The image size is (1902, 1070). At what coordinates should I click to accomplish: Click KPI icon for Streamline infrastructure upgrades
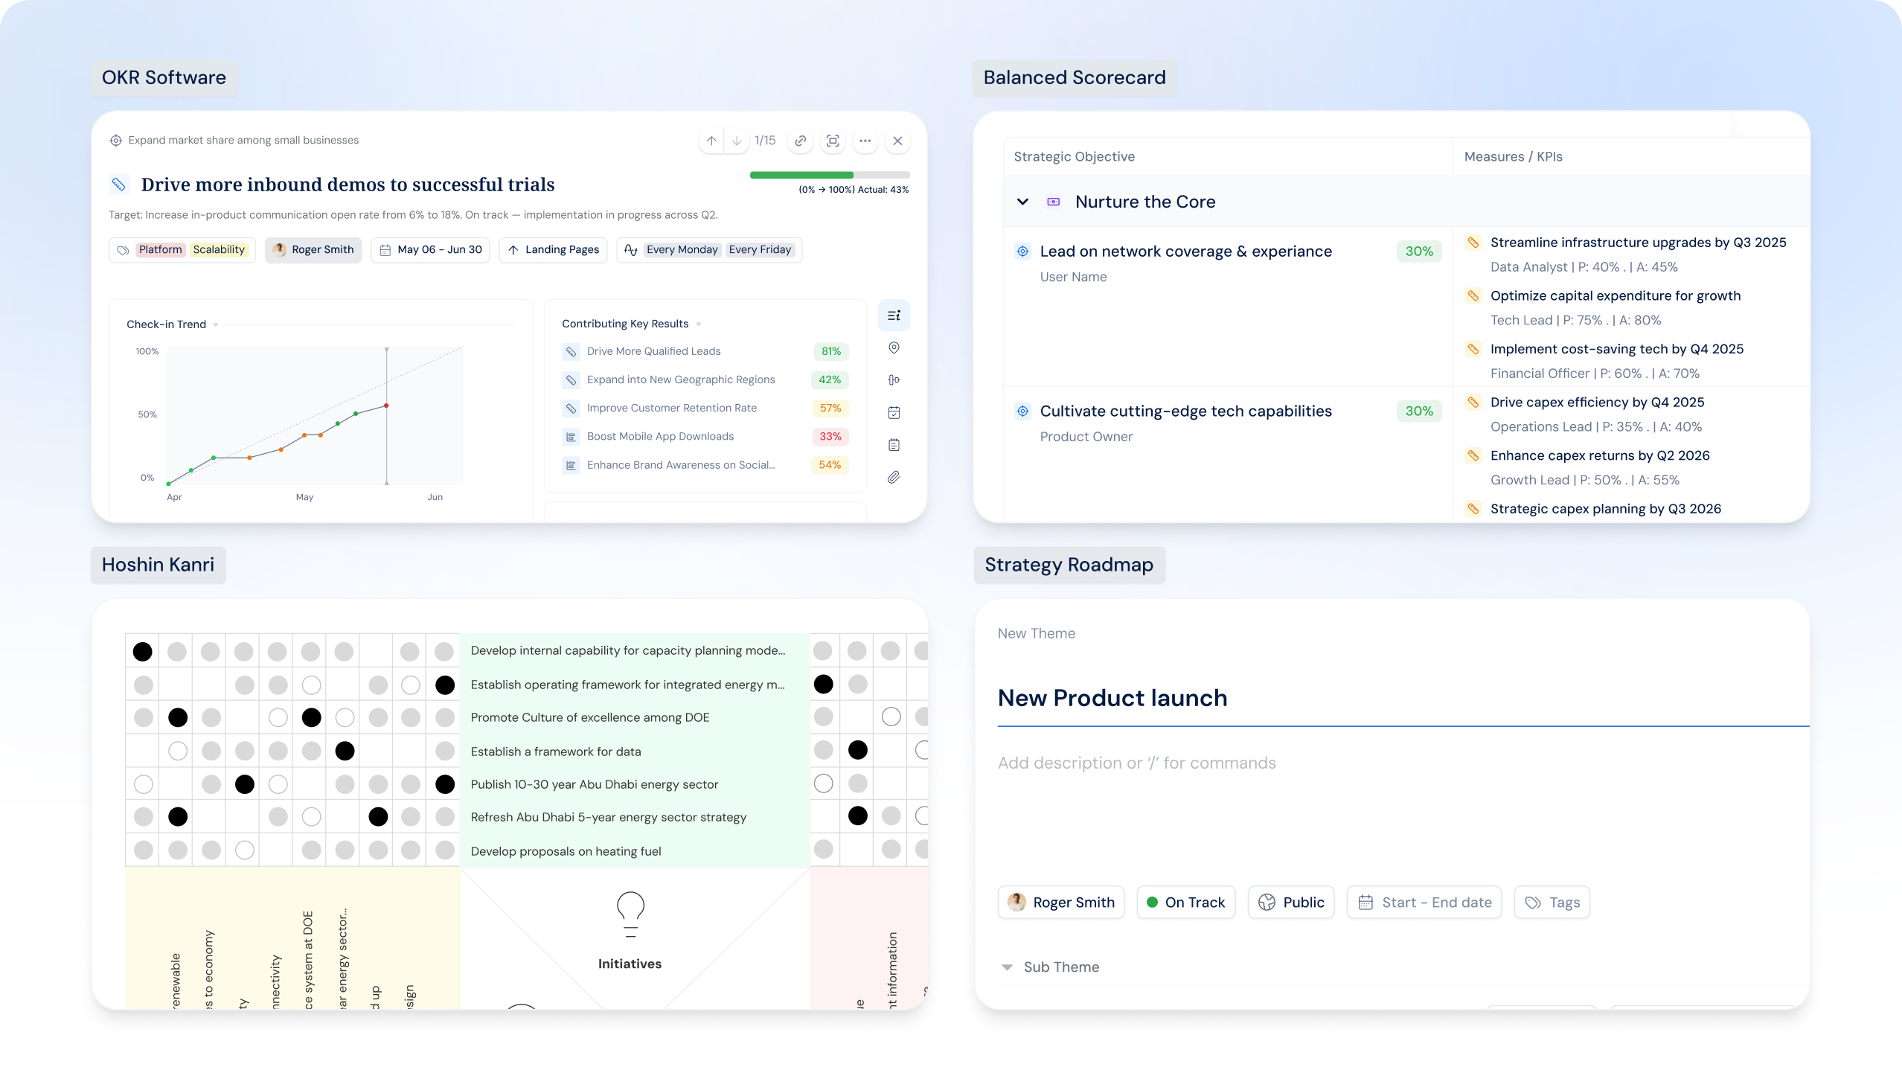click(x=1473, y=242)
